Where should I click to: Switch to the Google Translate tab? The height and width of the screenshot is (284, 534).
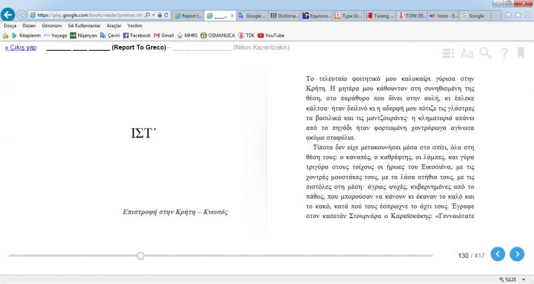coord(252,15)
